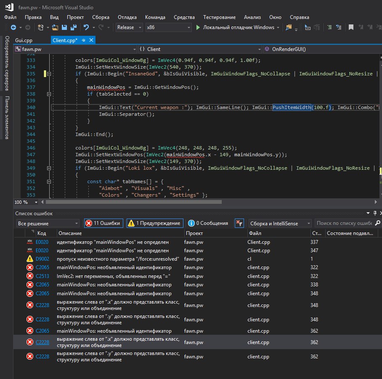Click the Undo arrow icon

(x=86, y=27)
